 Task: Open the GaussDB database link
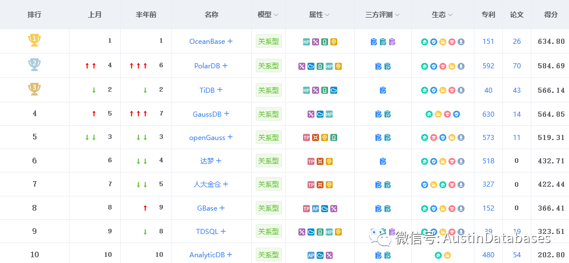[x=207, y=114]
